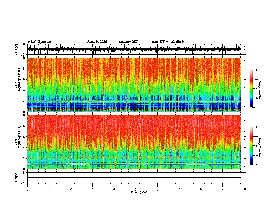275x212 pixels.
Task: Click the ch.3 flat black voltage trace
Action: tap(134, 177)
